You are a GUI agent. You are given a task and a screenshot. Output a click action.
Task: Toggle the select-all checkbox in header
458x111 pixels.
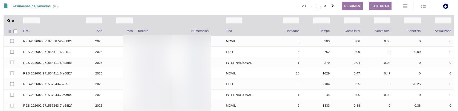[x=15, y=31]
